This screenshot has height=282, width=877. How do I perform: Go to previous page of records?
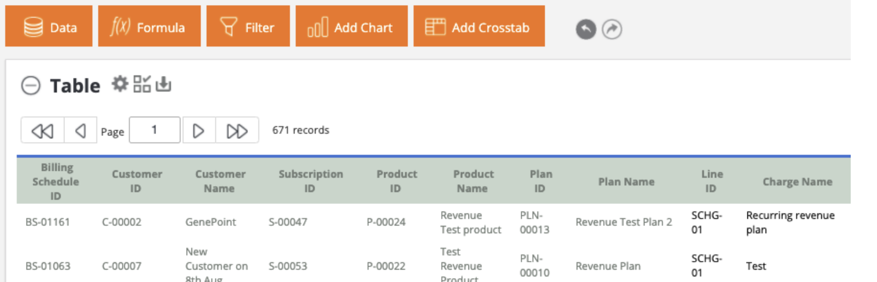tap(80, 130)
